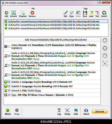Open the Setup options

pos(67,112)
